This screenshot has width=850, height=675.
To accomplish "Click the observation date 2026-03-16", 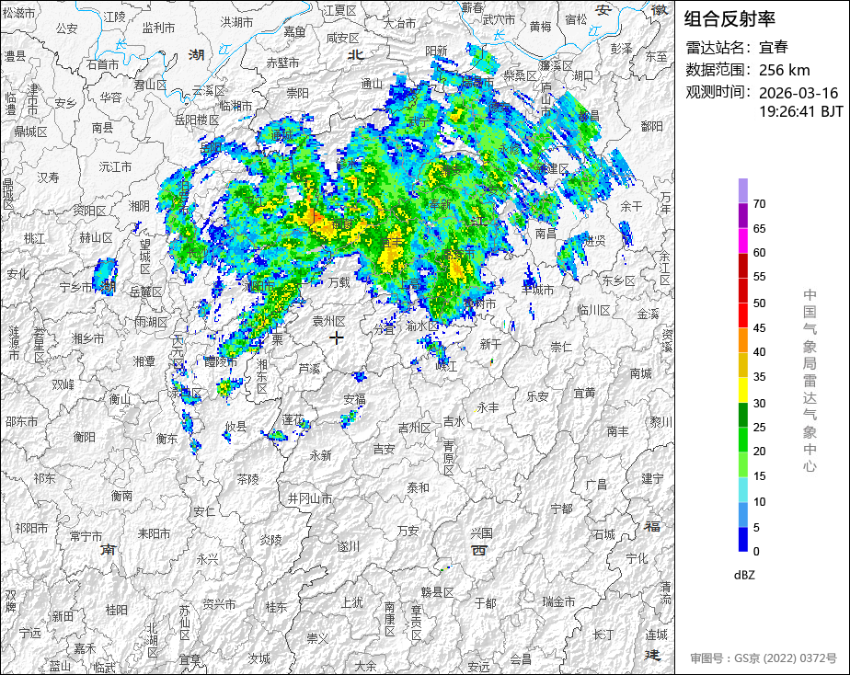I will [798, 93].
